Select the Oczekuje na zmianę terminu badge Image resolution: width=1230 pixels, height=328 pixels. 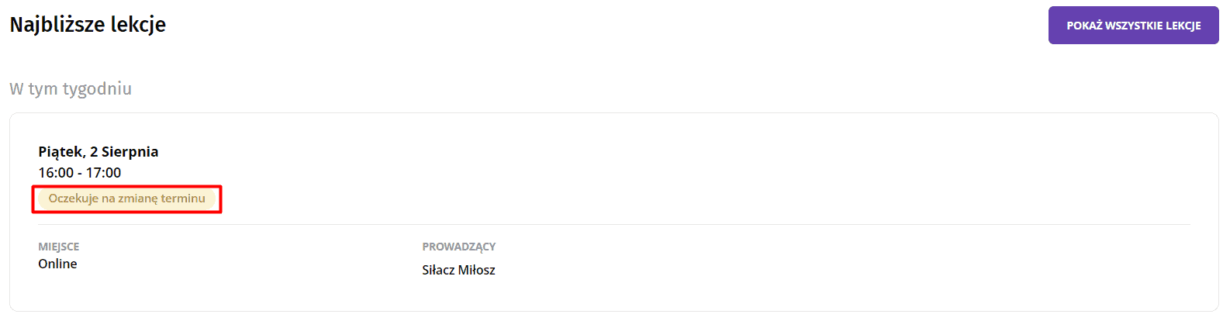point(127,199)
